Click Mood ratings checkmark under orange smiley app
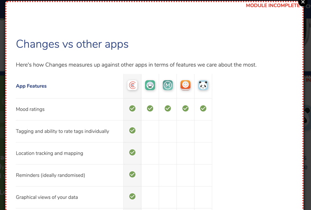 185,108
